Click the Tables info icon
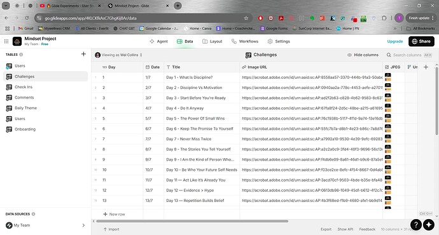Image resolution: width=439 pixels, height=235 pixels. click(x=21, y=55)
